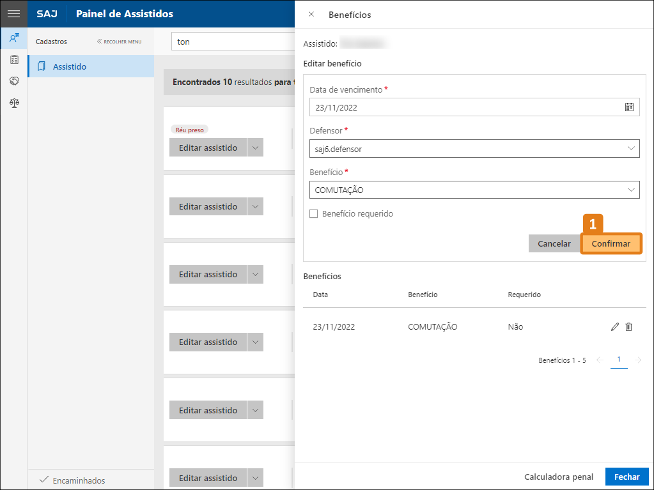Open the hamburger main menu
654x490 pixels.
(x=14, y=14)
